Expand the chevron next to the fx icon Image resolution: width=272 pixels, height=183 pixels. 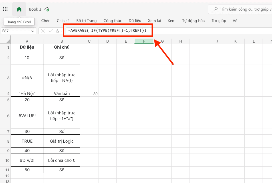[61, 31]
